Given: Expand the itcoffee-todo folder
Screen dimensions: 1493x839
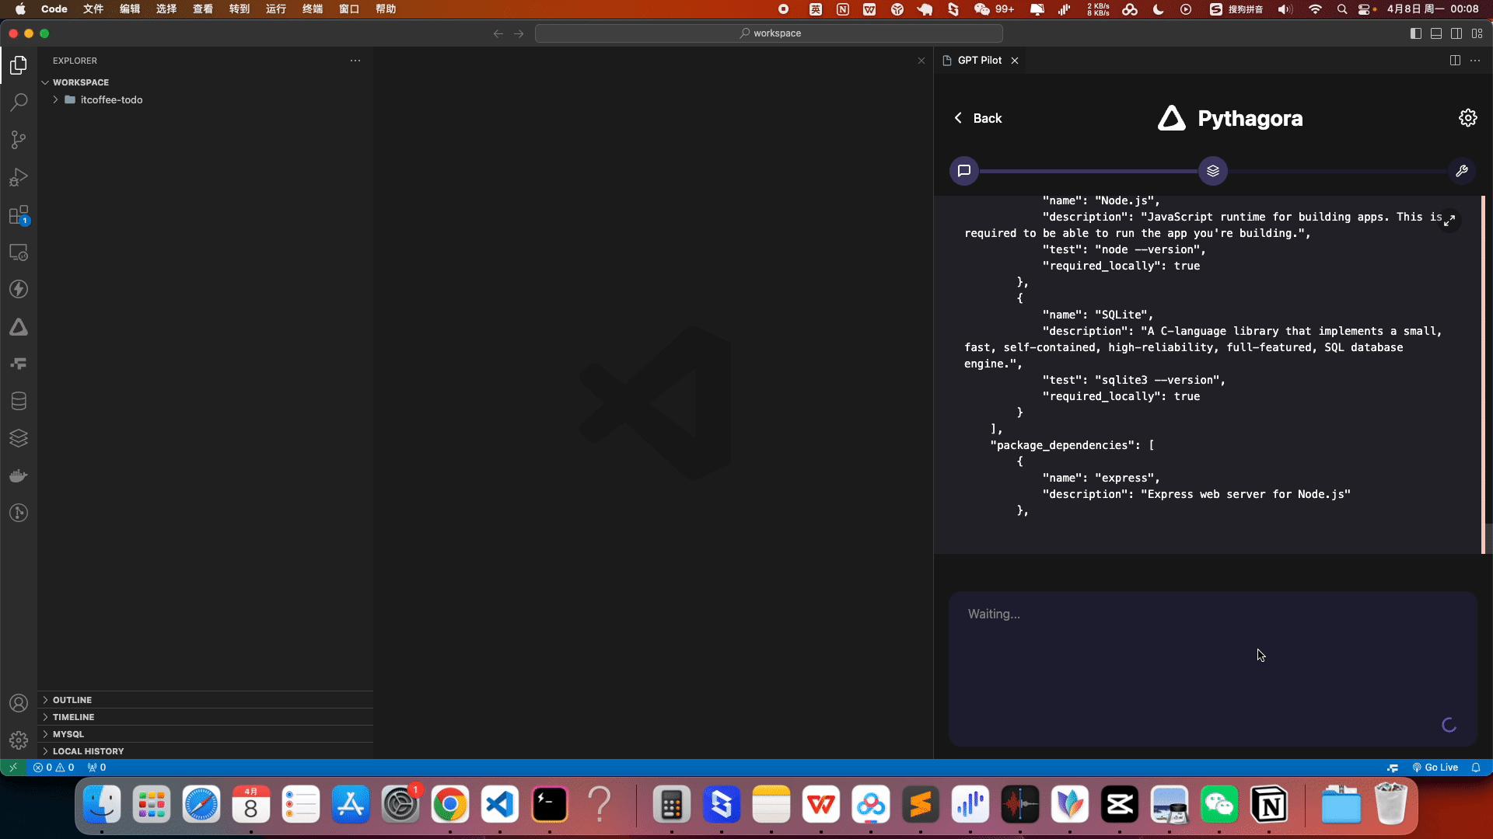Looking at the screenshot, I should pyautogui.click(x=110, y=99).
